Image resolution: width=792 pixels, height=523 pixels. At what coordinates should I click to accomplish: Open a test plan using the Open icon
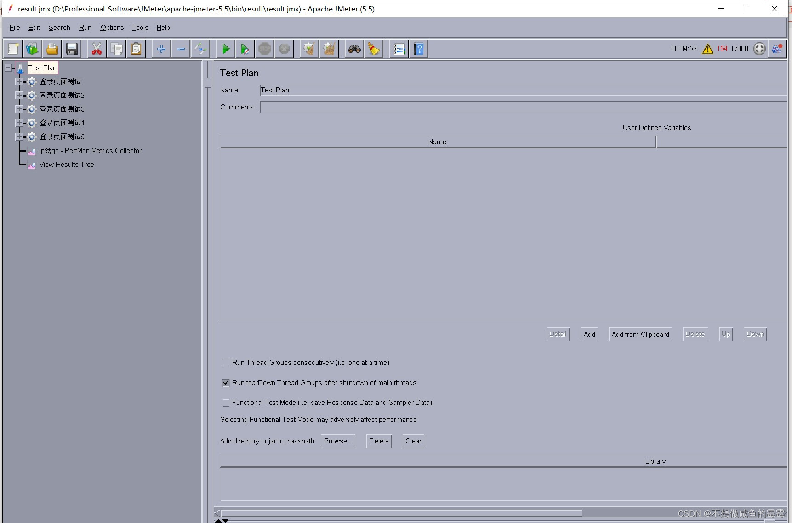tap(52, 49)
